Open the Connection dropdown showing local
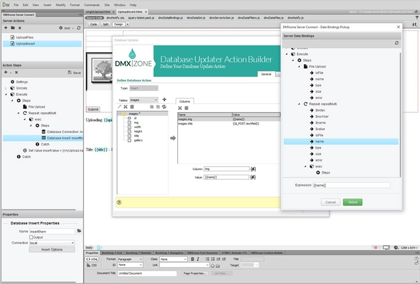 pyautogui.click(x=52, y=243)
